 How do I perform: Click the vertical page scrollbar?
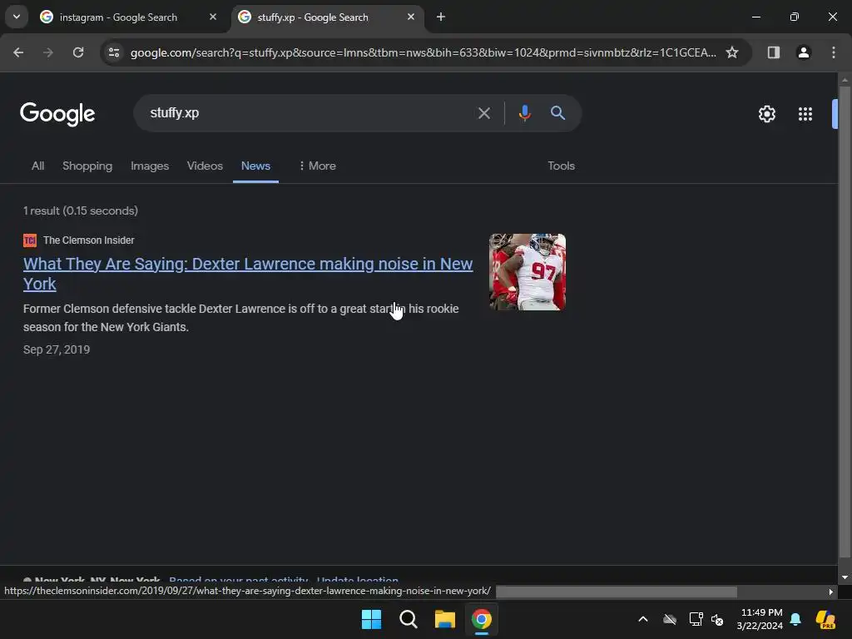coord(845,322)
